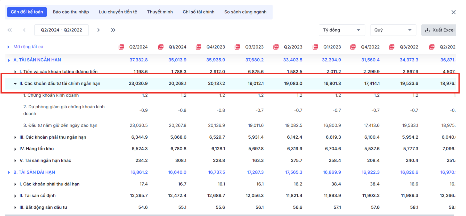Screen dimensions: 466x216
Task: Click value 6,524.3 in inventory row
Action: [140, 149]
